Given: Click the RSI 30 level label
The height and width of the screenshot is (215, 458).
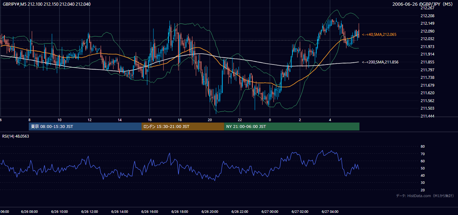Looking at the screenshot, I should (x=423, y=183).
